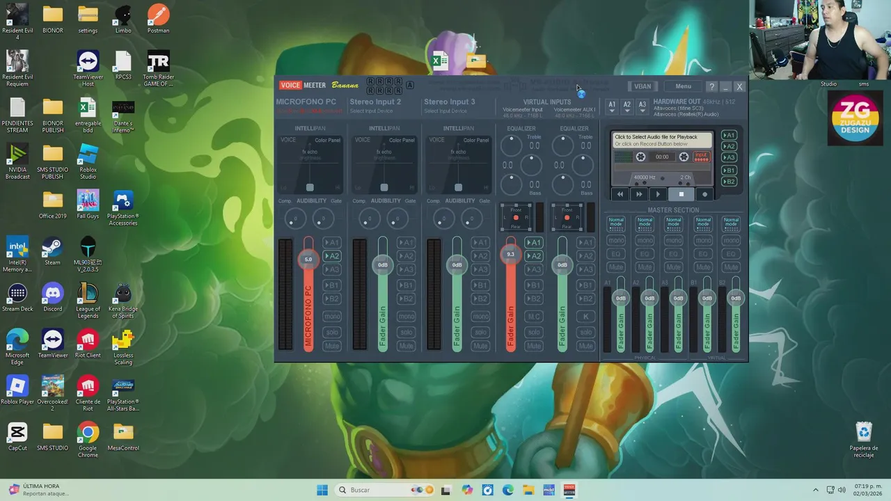891x501 pixels.
Task: Mute the MICROFONO PC strip
Action: click(x=332, y=346)
